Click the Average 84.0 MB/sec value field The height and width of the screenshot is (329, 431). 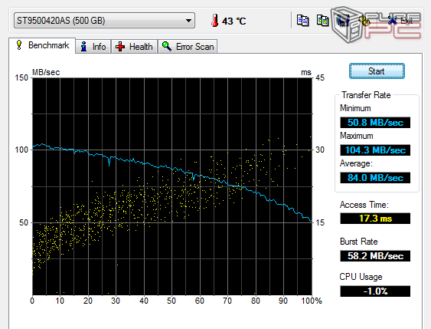pyautogui.click(x=375, y=178)
